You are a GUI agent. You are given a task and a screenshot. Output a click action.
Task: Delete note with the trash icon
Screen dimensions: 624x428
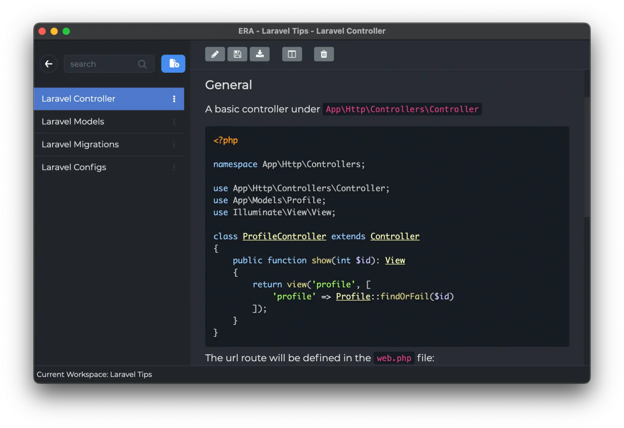click(x=324, y=54)
